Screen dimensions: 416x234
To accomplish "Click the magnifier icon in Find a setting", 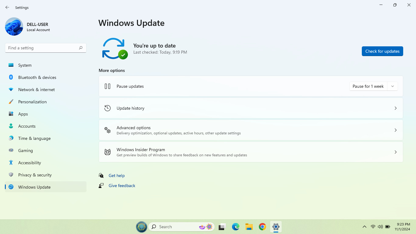I will coord(81,48).
